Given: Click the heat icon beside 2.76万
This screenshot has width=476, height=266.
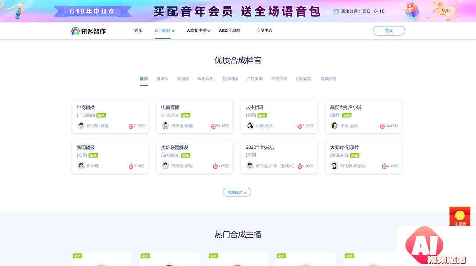Looking at the screenshot, I should pyautogui.click(x=131, y=166).
